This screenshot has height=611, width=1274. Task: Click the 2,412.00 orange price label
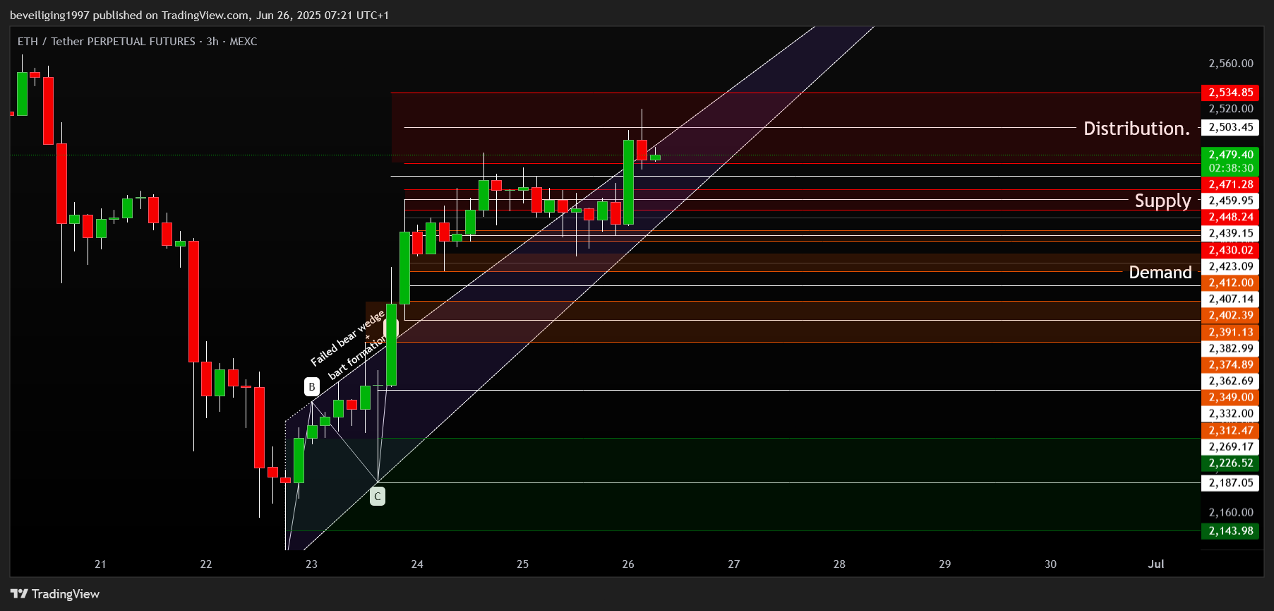[1230, 283]
